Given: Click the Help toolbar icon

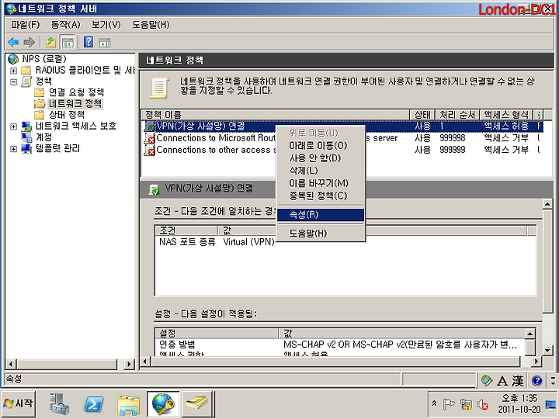Looking at the screenshot, I should tap(89, 43).
